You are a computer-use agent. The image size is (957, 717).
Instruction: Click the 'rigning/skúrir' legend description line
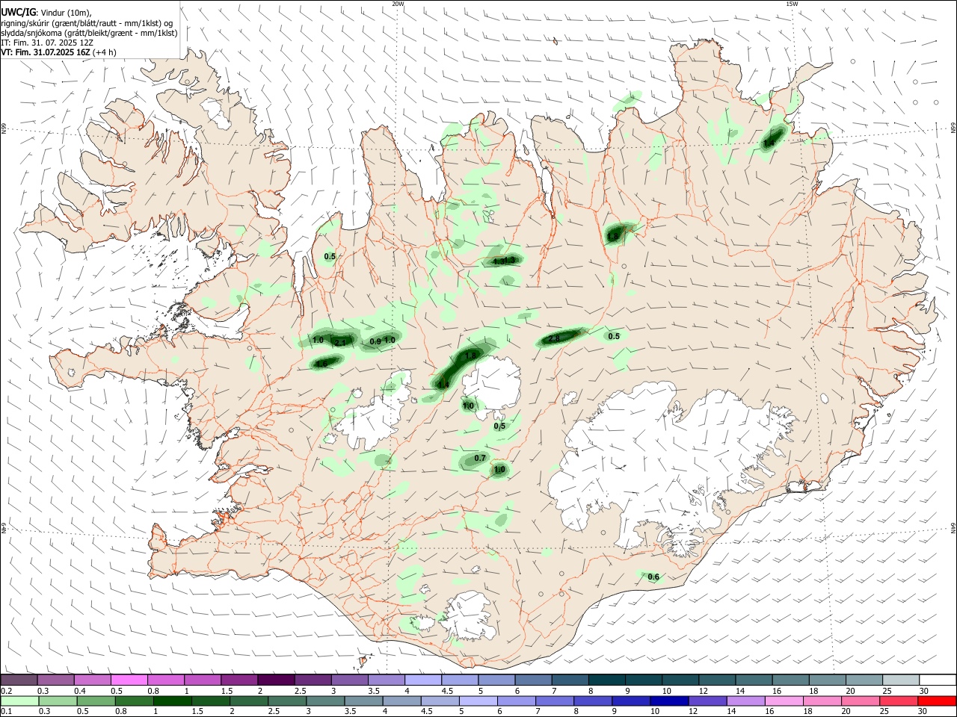point(87,23)
